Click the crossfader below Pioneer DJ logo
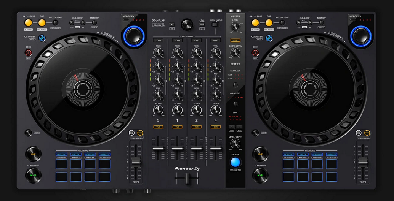Viewport: 394px width, 201px height. pos(187,179)
